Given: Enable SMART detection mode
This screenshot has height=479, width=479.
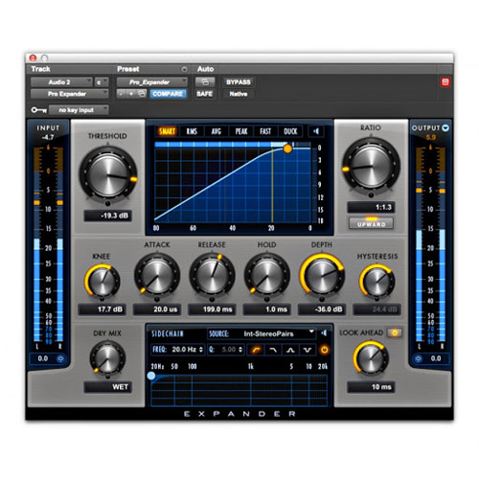Looking at the screenshot, I should [167, 131].
